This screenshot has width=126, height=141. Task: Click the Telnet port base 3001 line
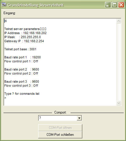point(20,49)
